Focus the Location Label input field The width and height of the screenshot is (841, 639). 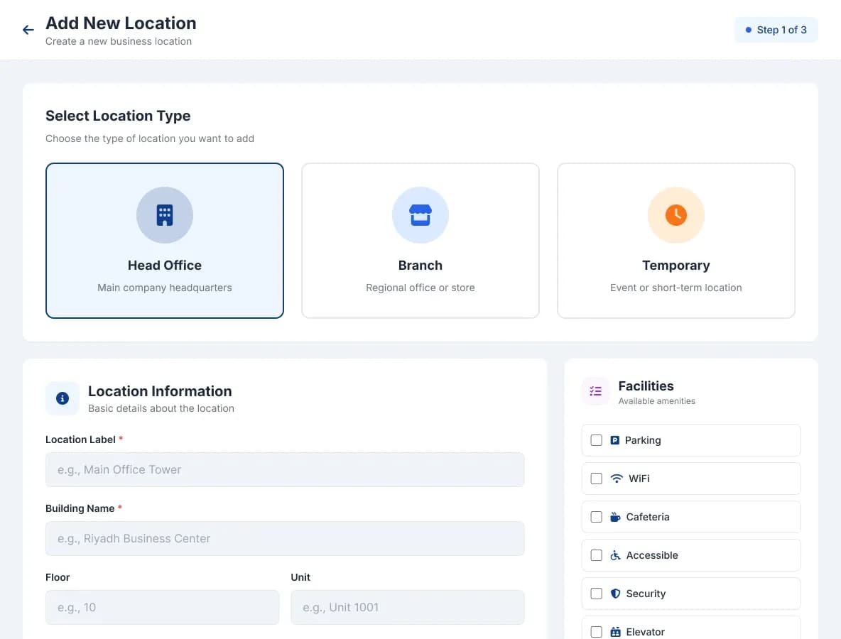(x=285, y=469)
